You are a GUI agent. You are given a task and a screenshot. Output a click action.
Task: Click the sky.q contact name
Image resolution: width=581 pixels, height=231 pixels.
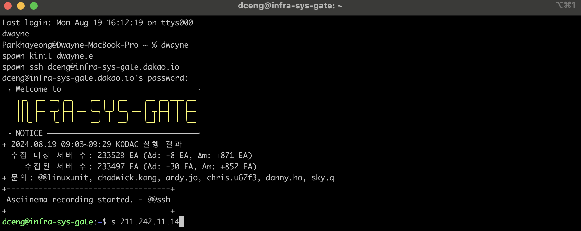click(x=323, y=178)
